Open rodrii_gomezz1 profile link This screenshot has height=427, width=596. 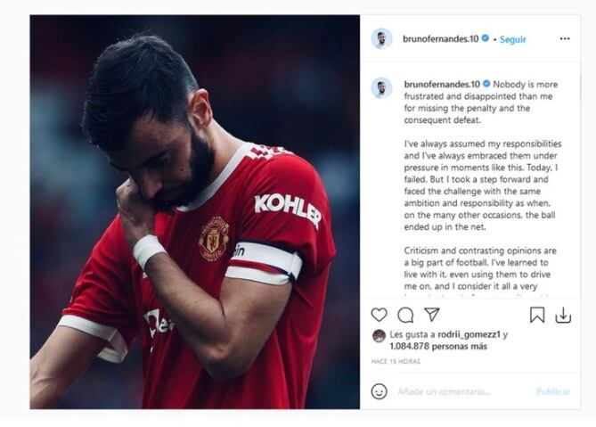click(469, 334)
